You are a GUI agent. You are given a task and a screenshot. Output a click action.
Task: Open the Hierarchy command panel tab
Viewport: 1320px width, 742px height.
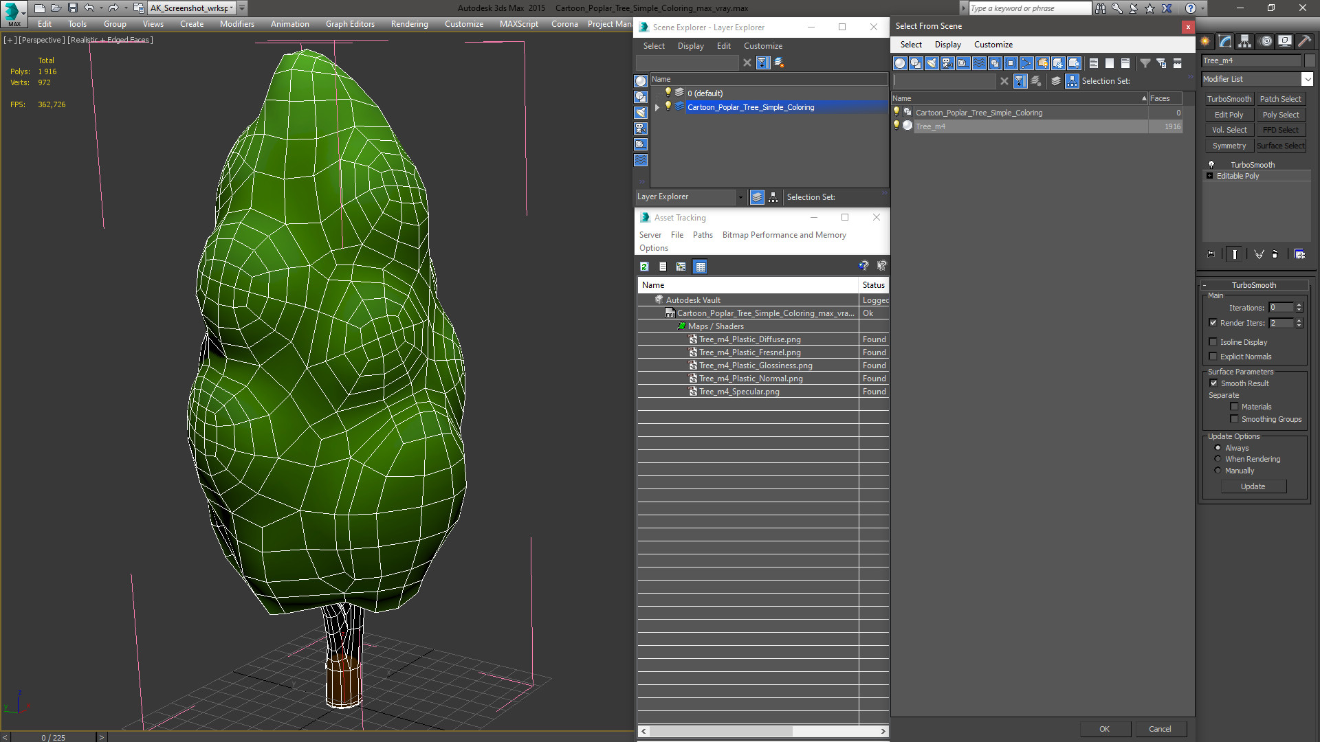[1245, 41]
